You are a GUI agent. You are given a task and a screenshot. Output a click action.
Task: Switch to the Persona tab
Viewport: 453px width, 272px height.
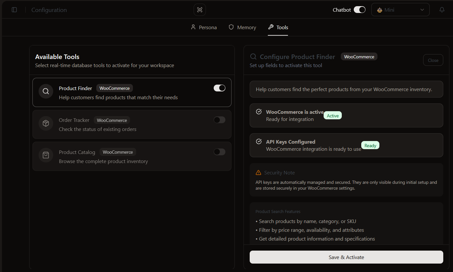[204, 28]
